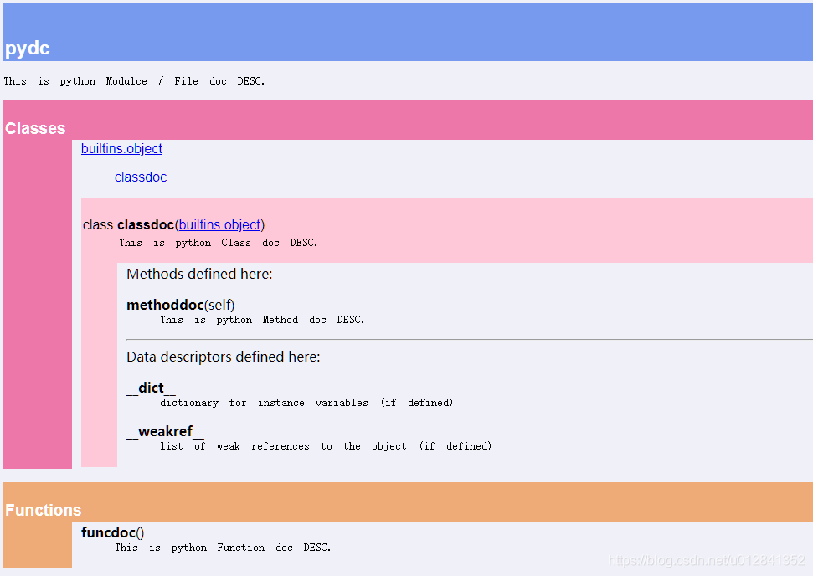Follow the builtins.object link in the class header

(x=219, y=224)
